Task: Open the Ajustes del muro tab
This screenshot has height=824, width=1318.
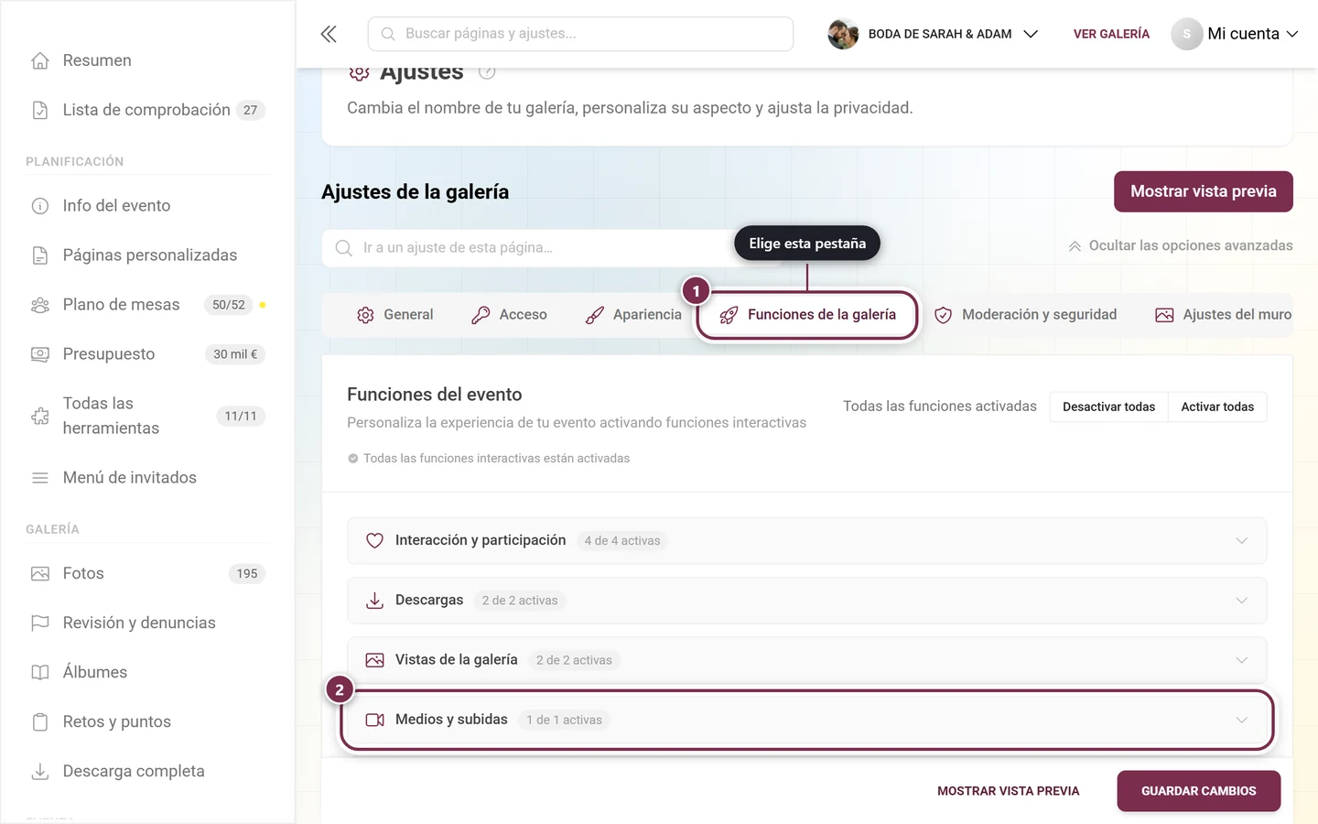Action: 1223,315
